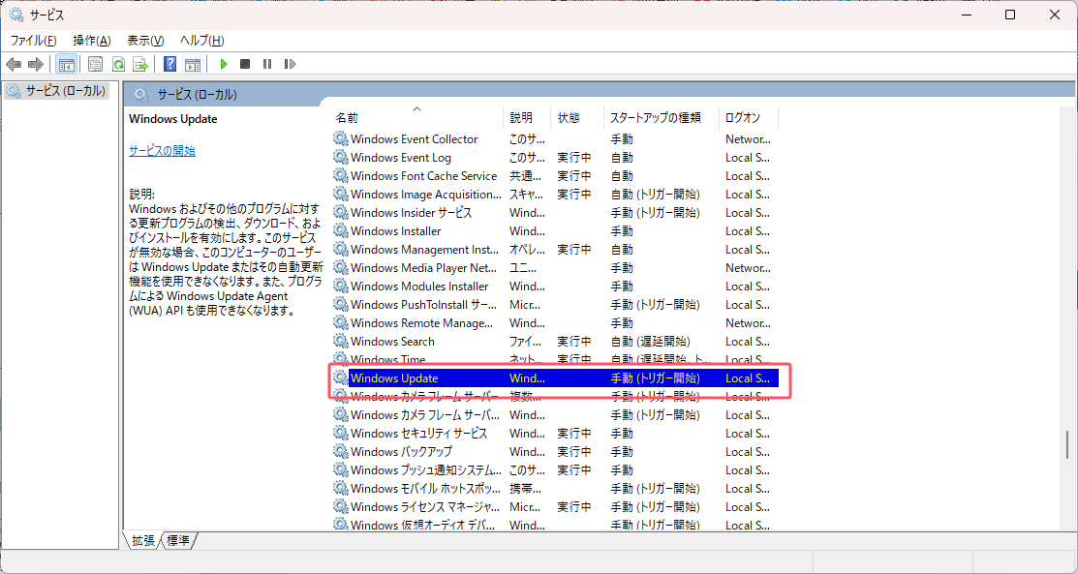Click the サービスの開始 link
The image size is (1078, 574).
click(162, 151)
